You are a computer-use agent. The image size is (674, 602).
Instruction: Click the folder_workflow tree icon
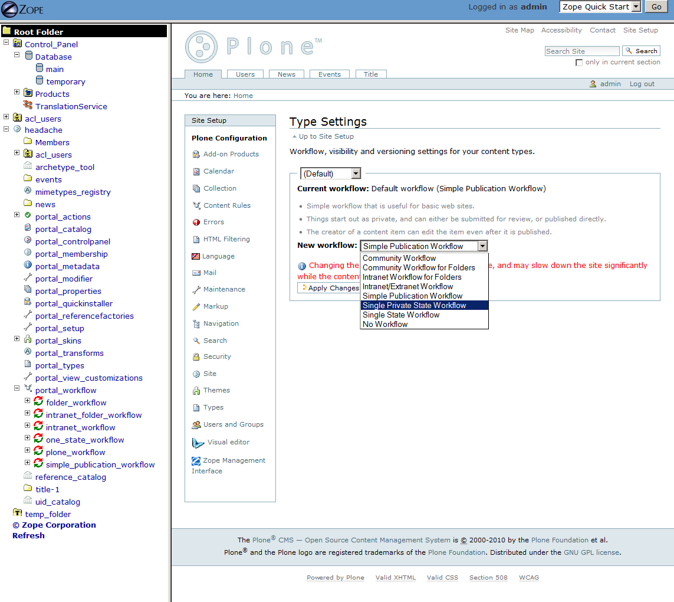pos(38,401)
